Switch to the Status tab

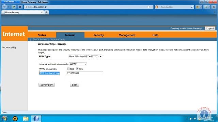click(x=42, y=35)
